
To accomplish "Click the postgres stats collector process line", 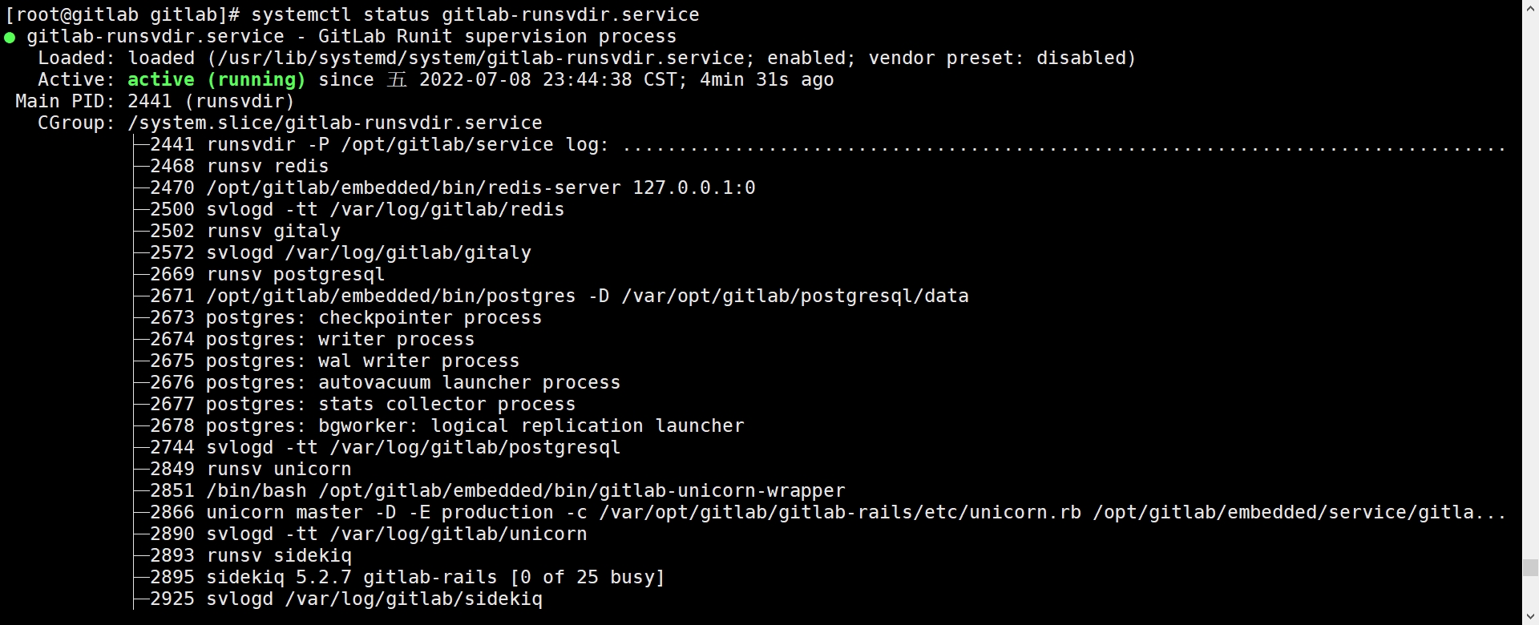I will point(362,405).
